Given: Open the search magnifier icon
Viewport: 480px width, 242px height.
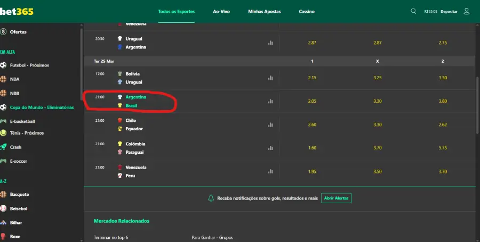Looking at the screenshot, I should click(x=413, y=11).
